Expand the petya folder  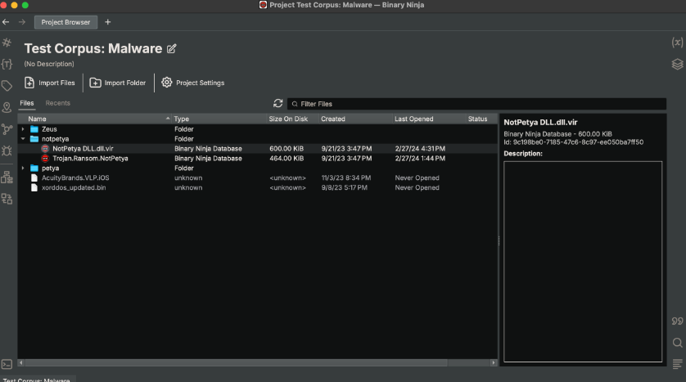(x=23, y=169)
